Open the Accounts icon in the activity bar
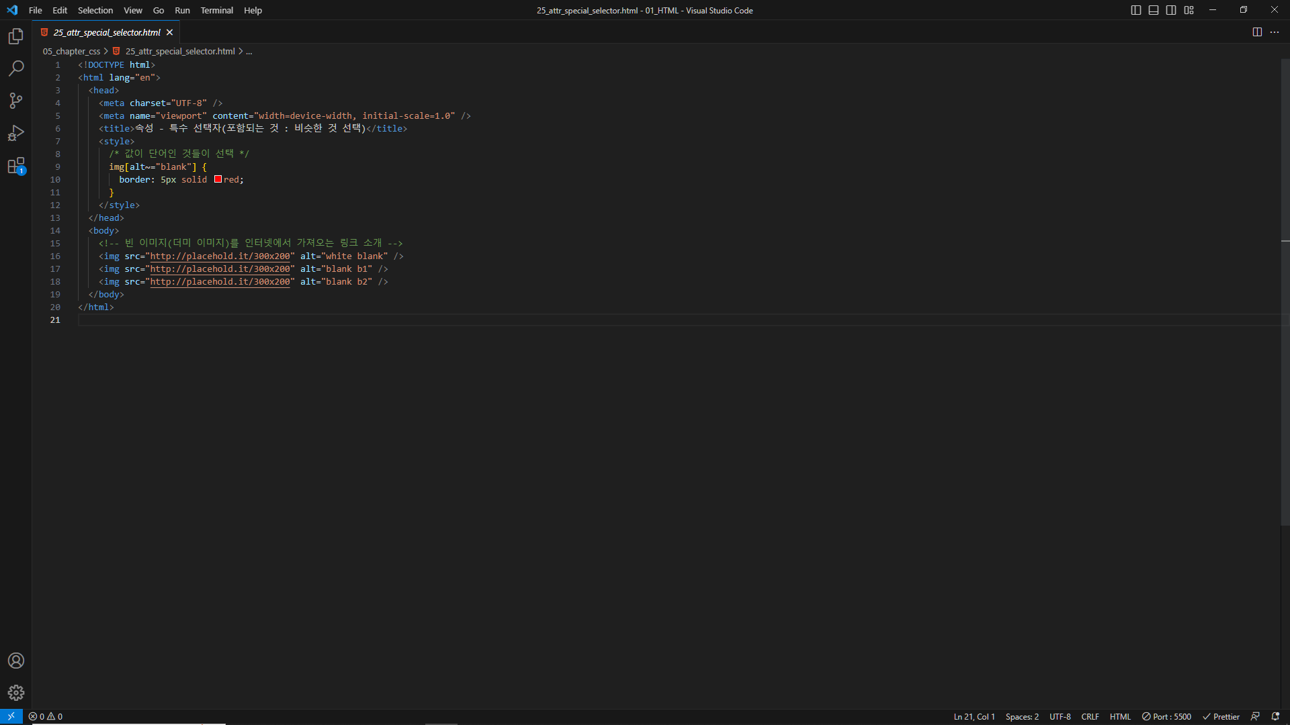 [x=16, y=661]
